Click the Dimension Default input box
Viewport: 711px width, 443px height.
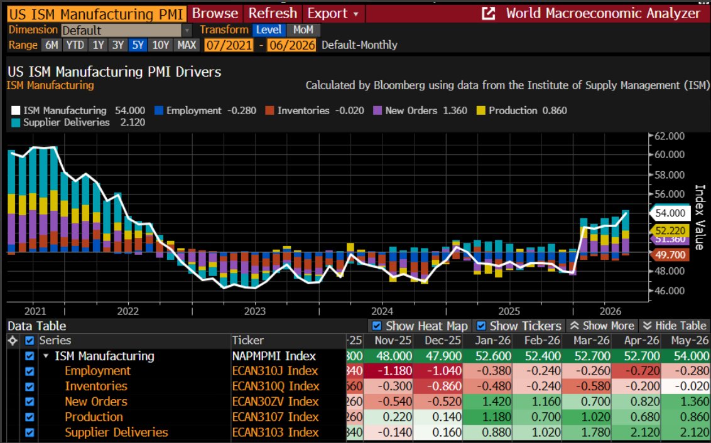pyautogui.click(x=121, y=30)
